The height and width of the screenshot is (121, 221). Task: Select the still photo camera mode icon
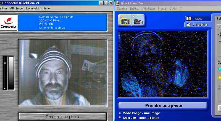[125, 21]
